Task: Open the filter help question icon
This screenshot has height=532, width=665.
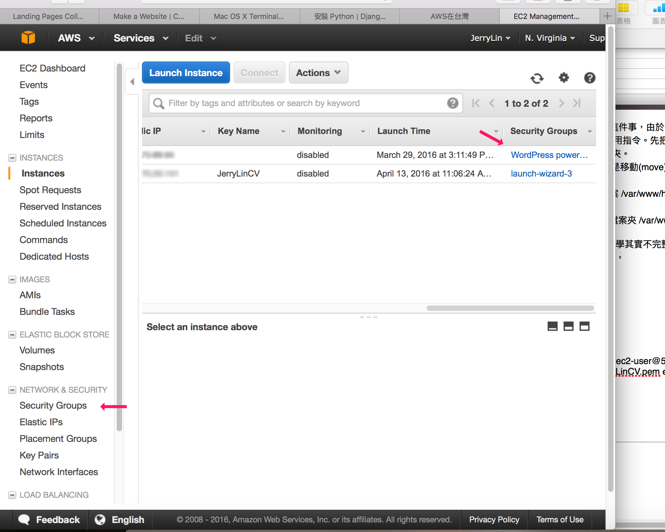Action: [453, 103]
